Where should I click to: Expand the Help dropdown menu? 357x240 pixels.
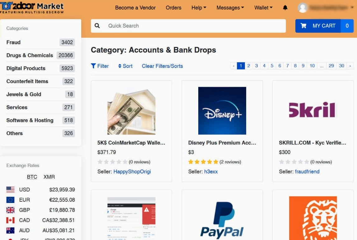click(199, 8)
